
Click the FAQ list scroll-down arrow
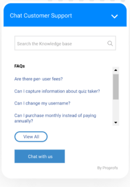click(116, 123)
